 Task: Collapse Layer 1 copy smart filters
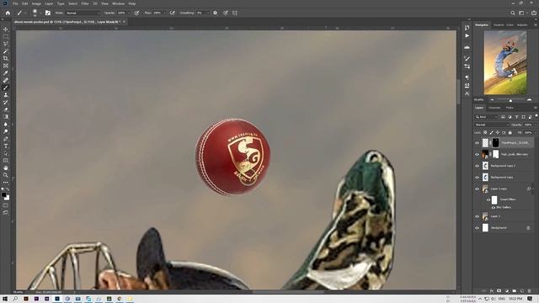533,189
